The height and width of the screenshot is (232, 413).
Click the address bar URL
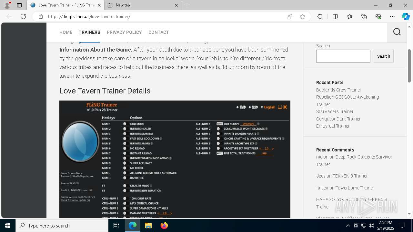tap(89, 16)
